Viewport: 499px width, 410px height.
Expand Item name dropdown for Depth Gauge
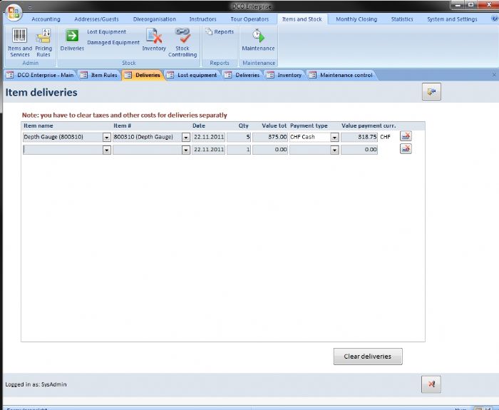[107, 137]
